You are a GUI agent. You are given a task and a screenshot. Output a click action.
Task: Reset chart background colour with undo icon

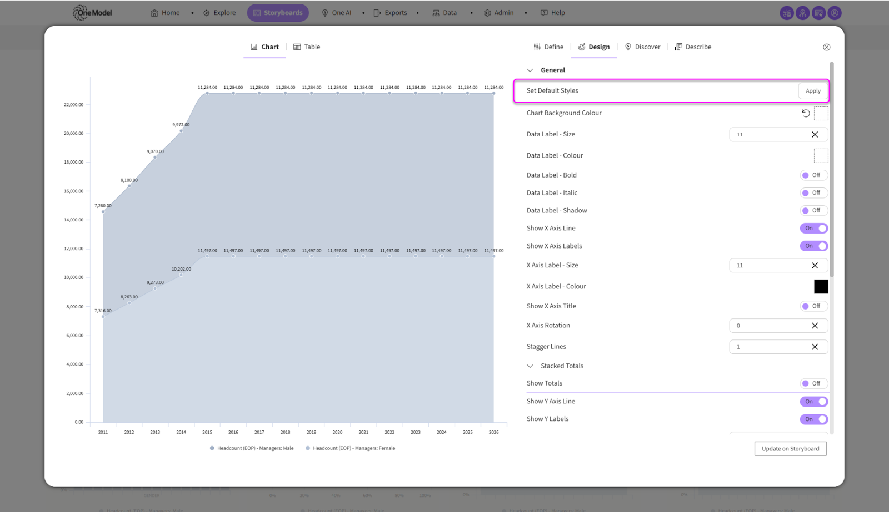(805, 113)
